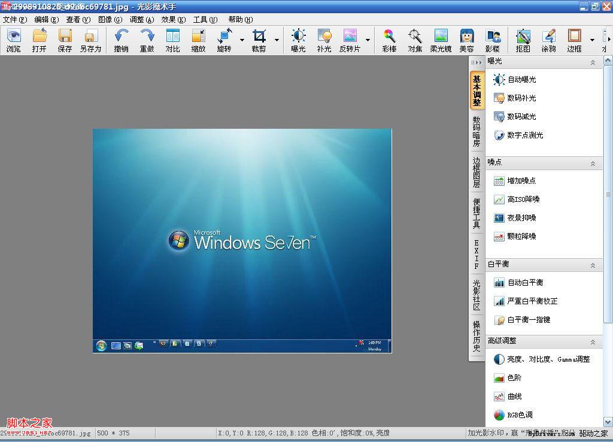Click 增加噪点 option
This screenshot has width=613, height=442.
click(x=515, y=181)
